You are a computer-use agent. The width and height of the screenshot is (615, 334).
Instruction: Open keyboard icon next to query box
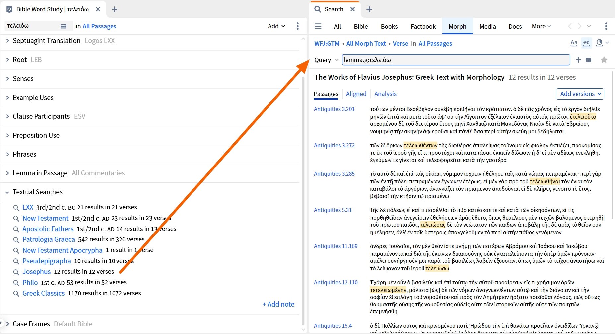tap(589, 60)
